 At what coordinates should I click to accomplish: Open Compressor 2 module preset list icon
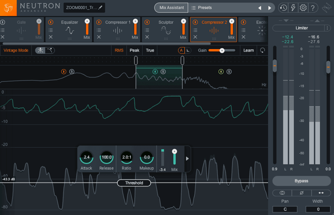(x=195, y=30)
